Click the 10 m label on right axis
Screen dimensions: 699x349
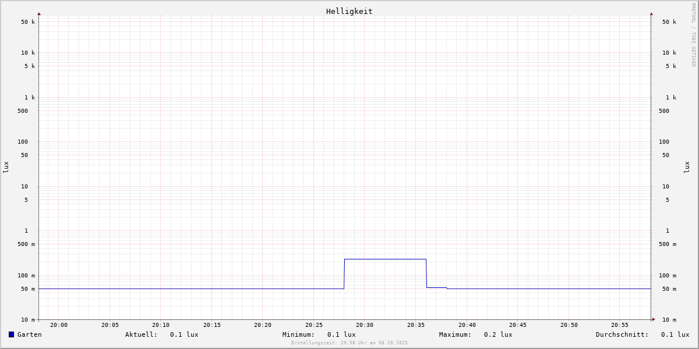coord(669,320)
